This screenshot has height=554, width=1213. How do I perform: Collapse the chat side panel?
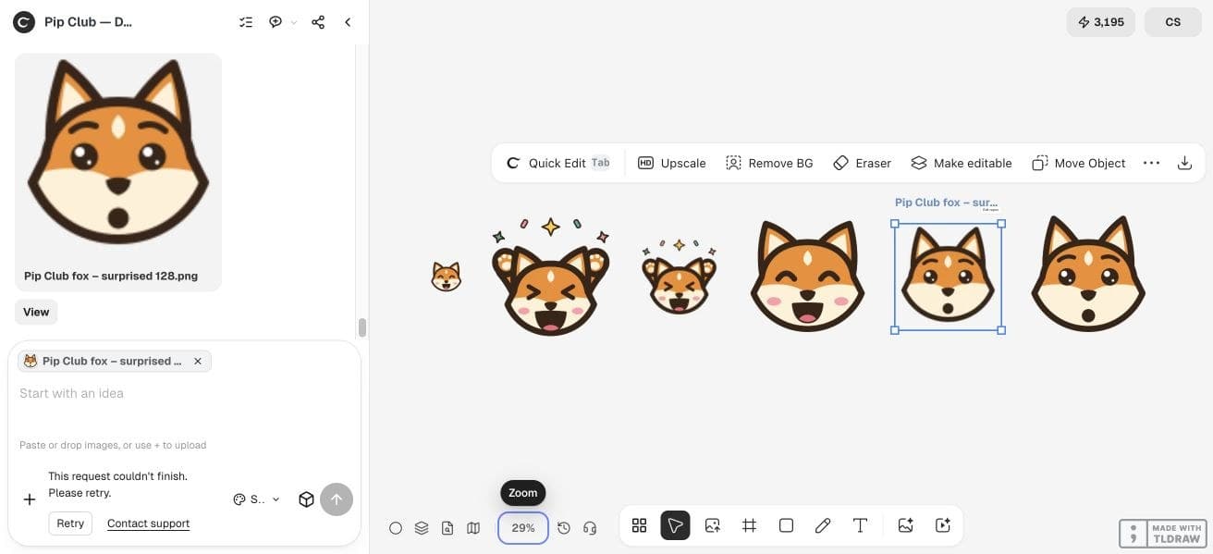pyautogui.click(x=348, y=22)
